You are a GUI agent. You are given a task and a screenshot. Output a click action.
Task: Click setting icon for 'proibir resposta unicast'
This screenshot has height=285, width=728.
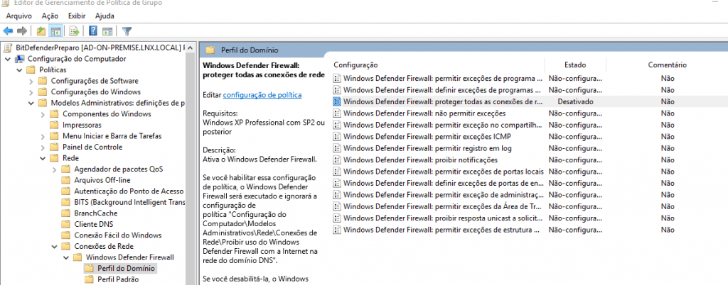[338, 218]
